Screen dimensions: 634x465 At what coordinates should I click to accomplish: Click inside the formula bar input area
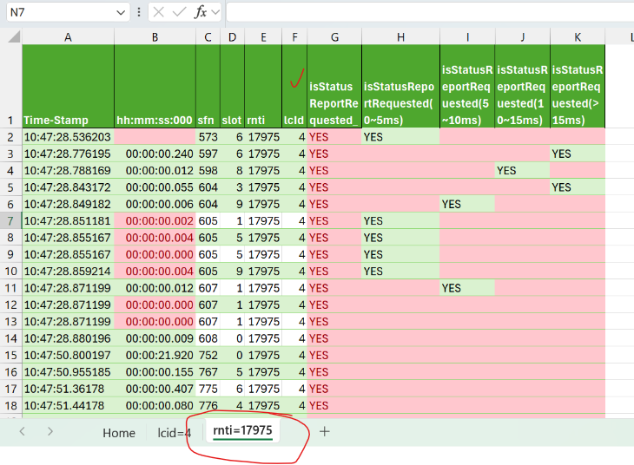pos(426,12)
